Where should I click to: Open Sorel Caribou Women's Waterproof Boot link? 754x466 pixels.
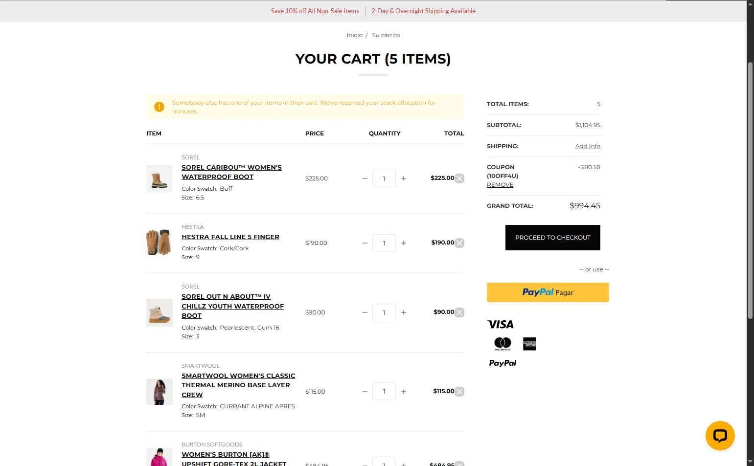pyautogui.click(x=231, y=172)
